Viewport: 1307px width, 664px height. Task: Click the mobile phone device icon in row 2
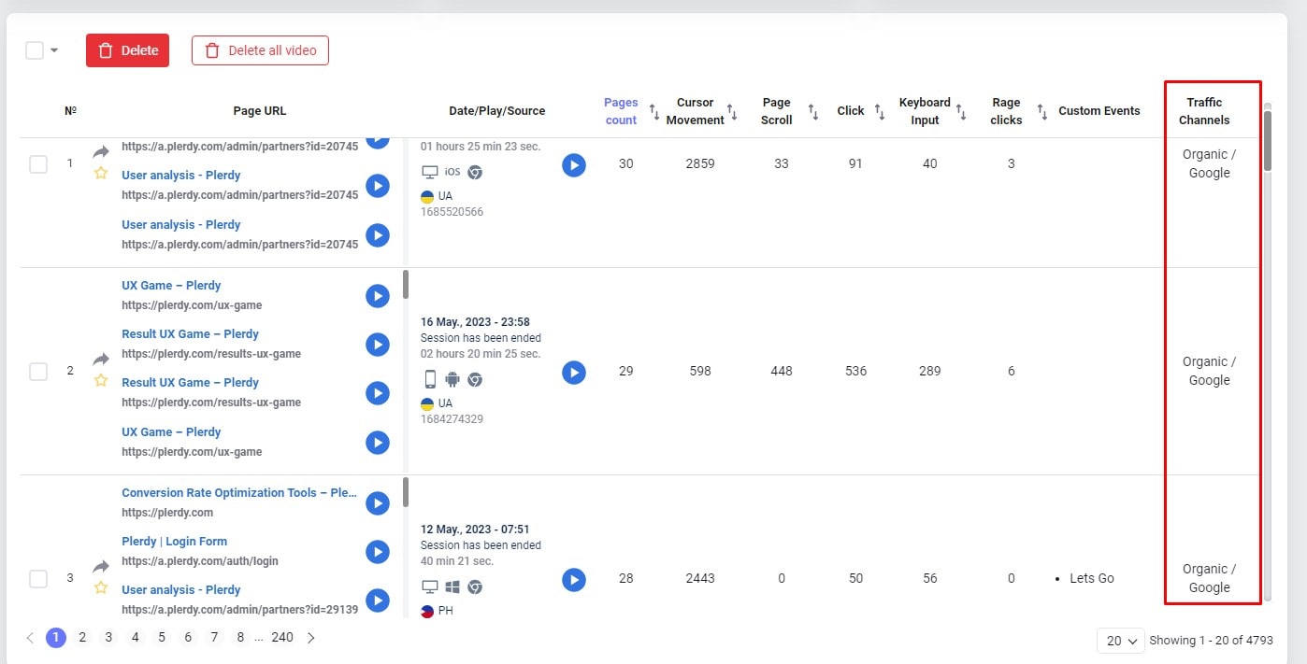click(430, 379)
